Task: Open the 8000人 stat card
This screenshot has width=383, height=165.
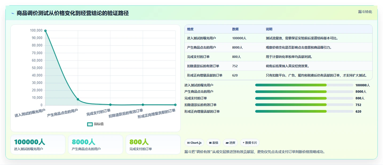Action: point(96,145)
